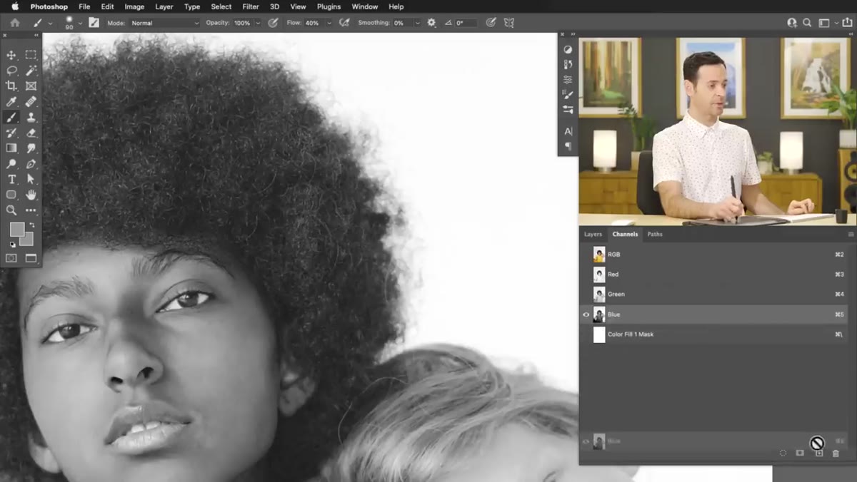Select the Crop tool
The image size is (857, 482).
(x=11, y=86)
